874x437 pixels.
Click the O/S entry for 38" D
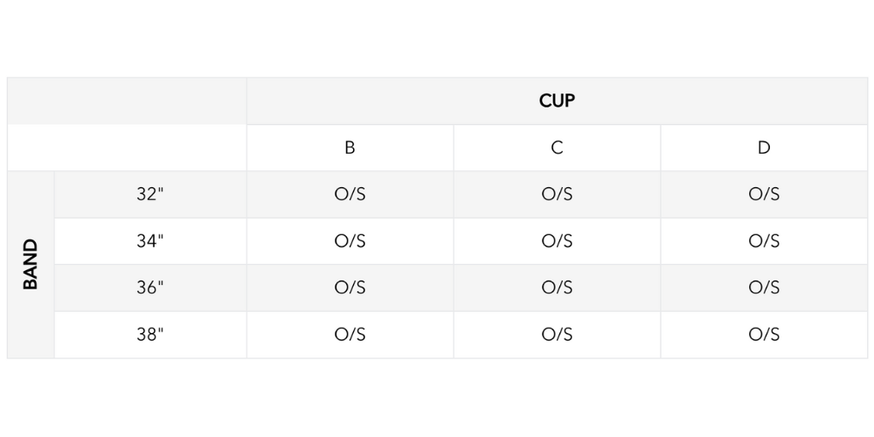coord(764,335)
